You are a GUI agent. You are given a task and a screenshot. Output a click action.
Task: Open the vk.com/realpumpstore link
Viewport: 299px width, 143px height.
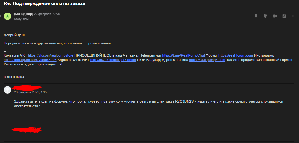tap(50, 55)
